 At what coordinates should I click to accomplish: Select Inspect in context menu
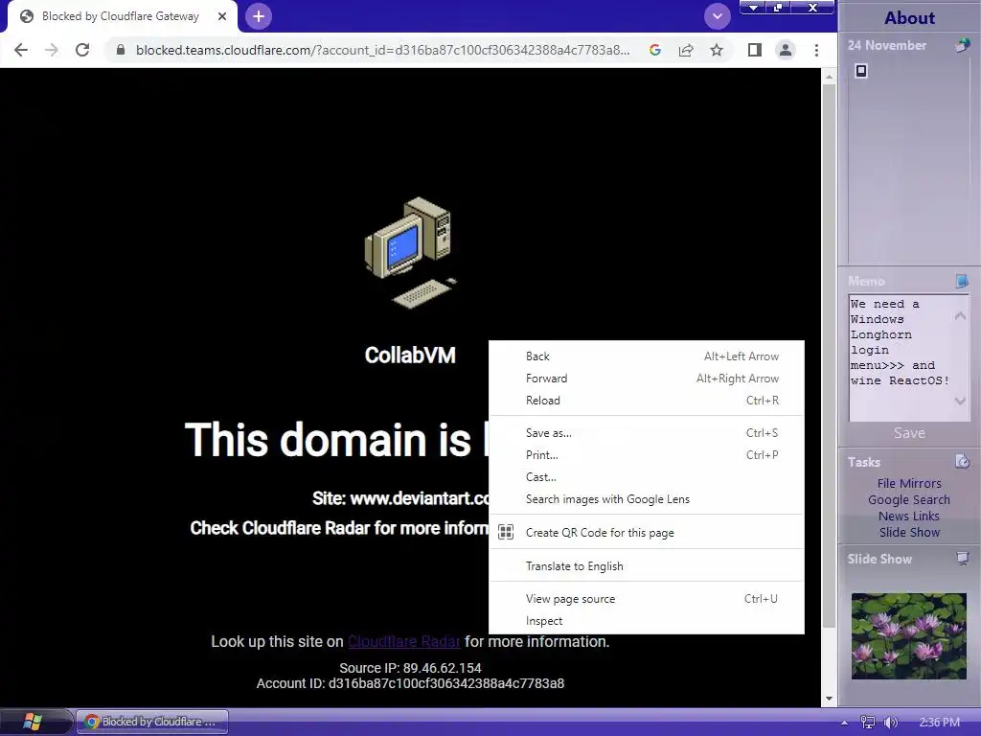tap(647, 620)
